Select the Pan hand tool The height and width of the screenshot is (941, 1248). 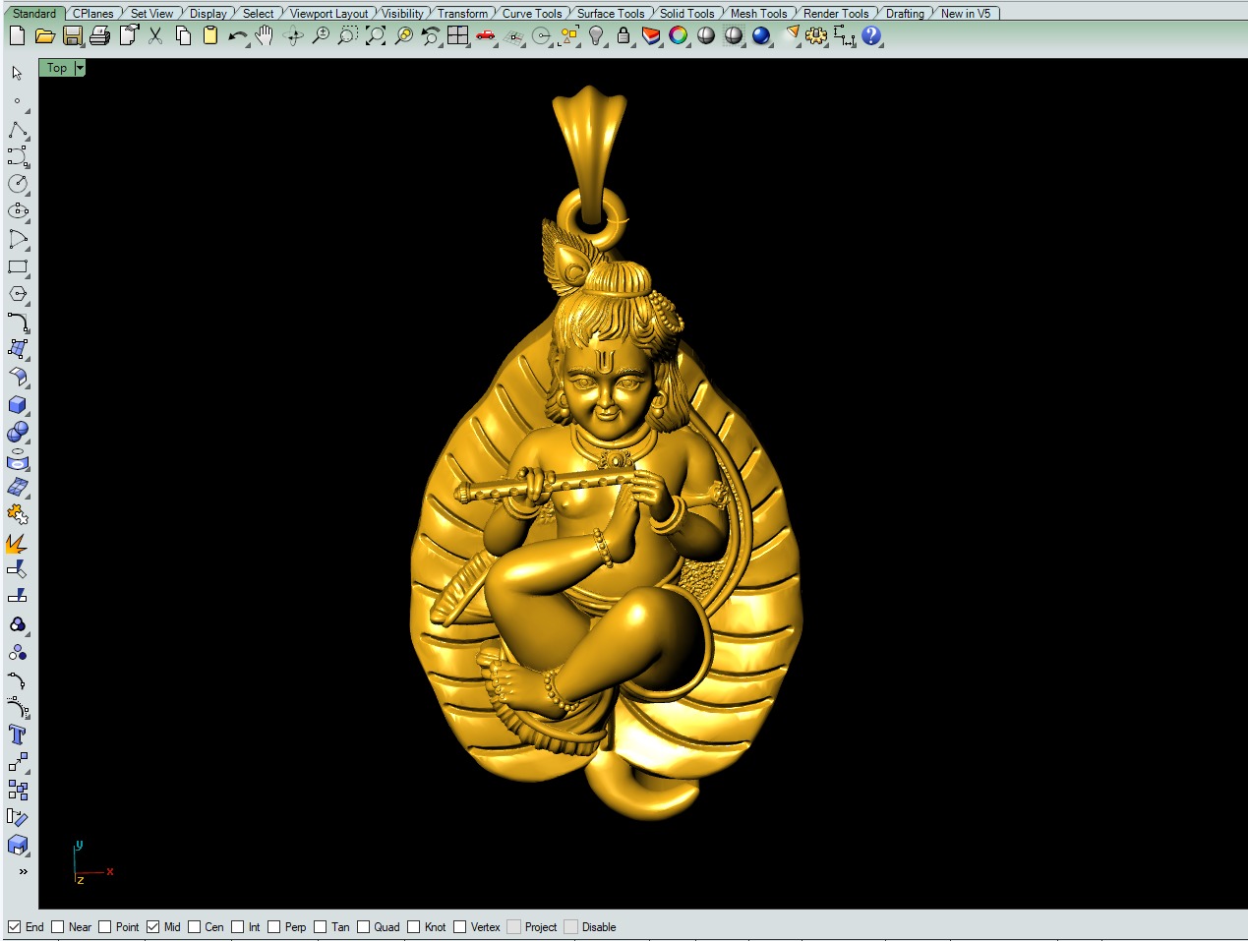(265, 36)
